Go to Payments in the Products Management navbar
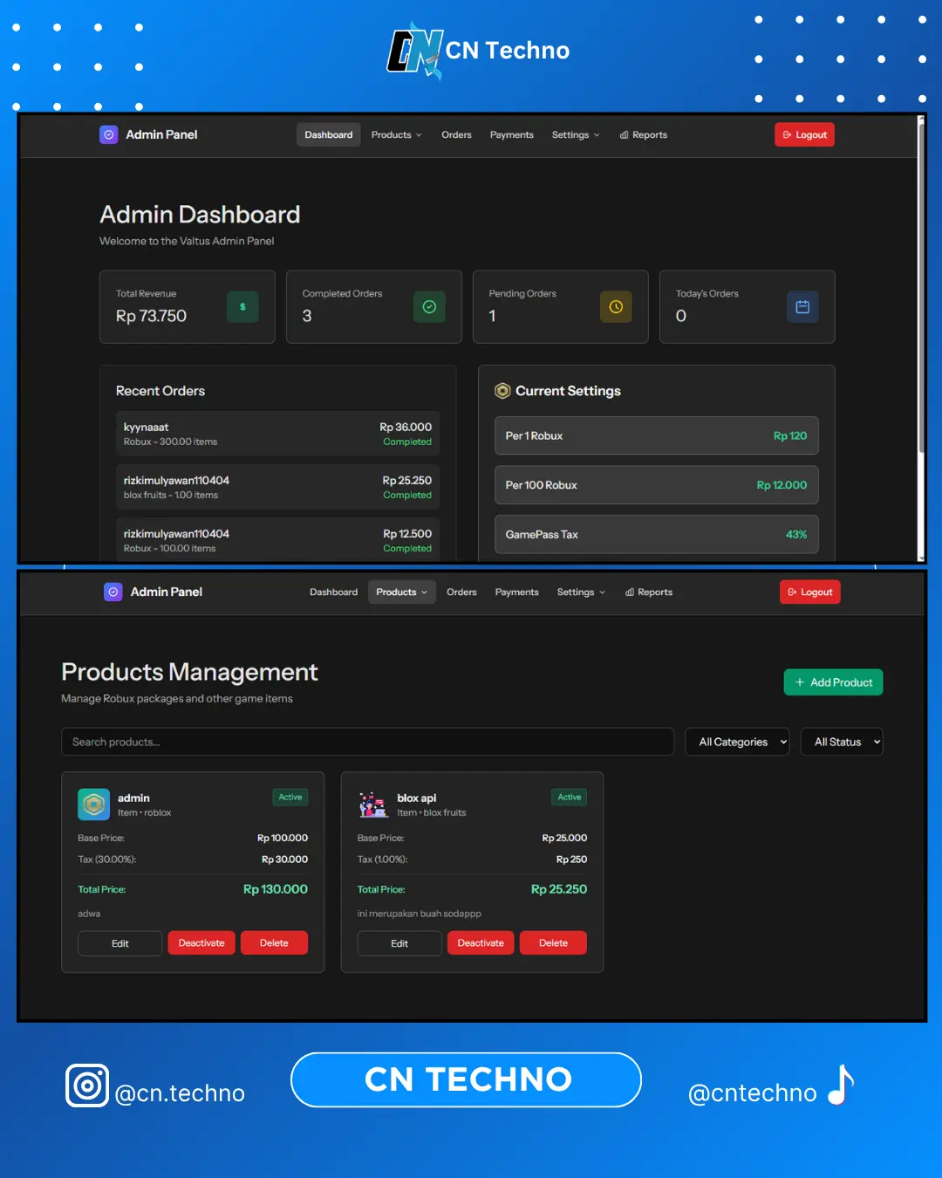Image resolution: width=942 pixels, height=1178 pixels. click(516, 592)
